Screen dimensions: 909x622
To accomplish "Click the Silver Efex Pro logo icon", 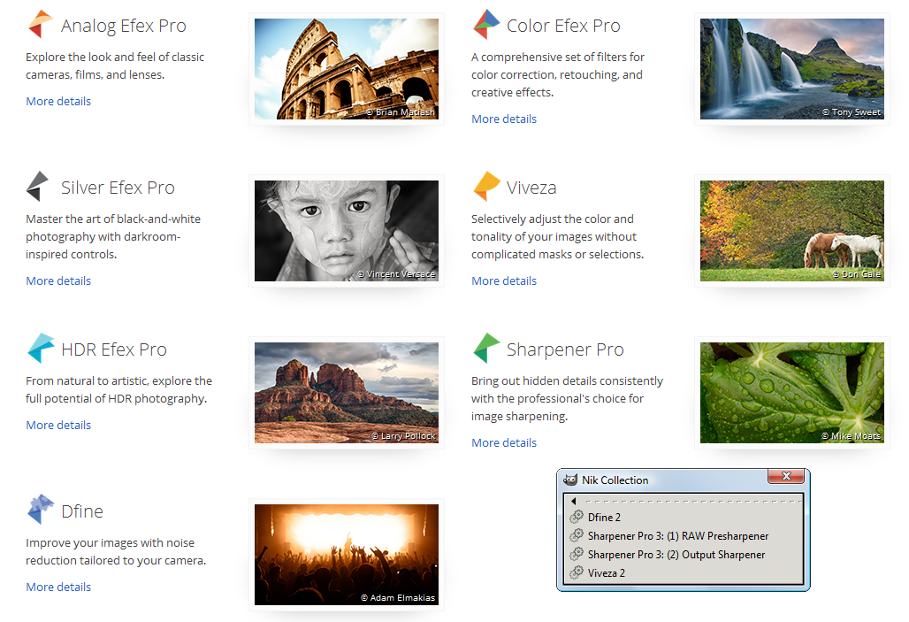I will coord(38,186).
